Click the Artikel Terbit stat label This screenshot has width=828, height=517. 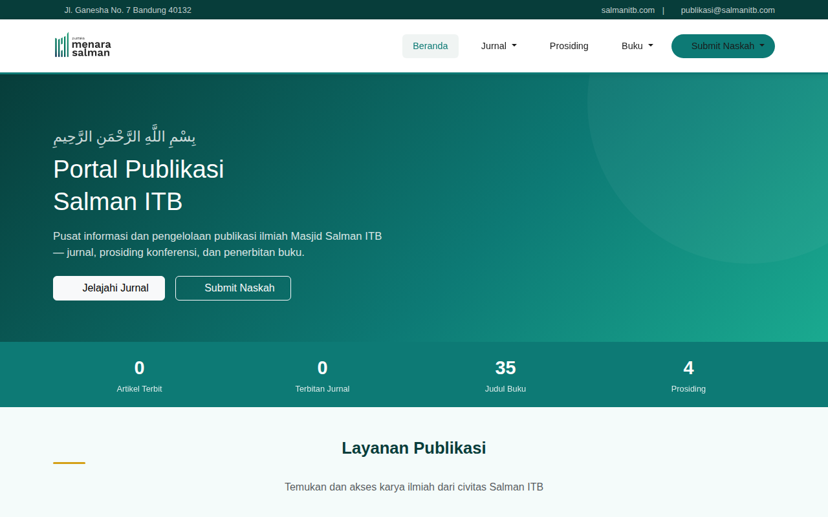coord(139,389)
